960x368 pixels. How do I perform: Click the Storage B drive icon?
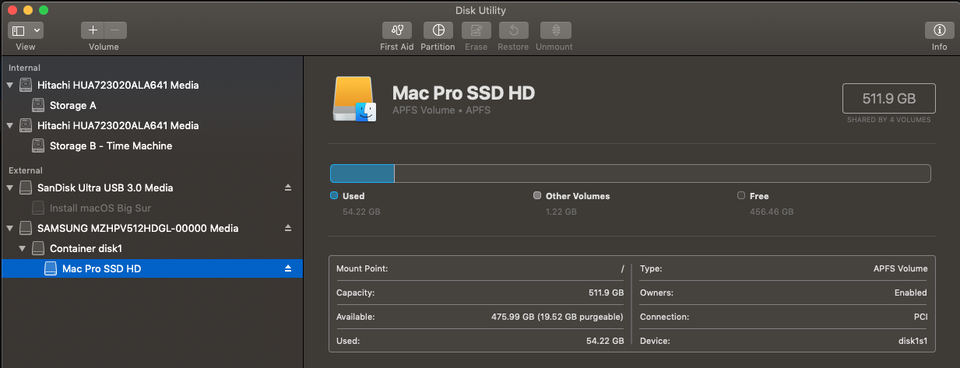pyautogui.click(x=38, y=145)
